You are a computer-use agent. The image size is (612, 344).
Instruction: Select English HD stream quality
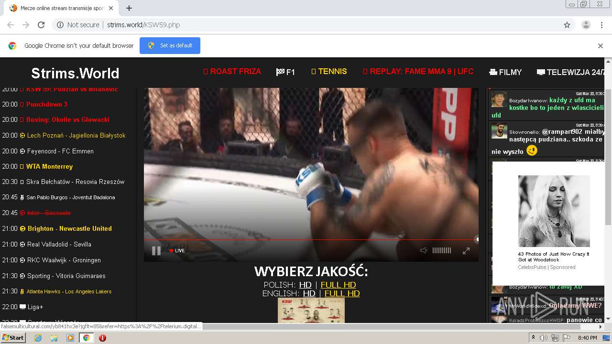309,293
